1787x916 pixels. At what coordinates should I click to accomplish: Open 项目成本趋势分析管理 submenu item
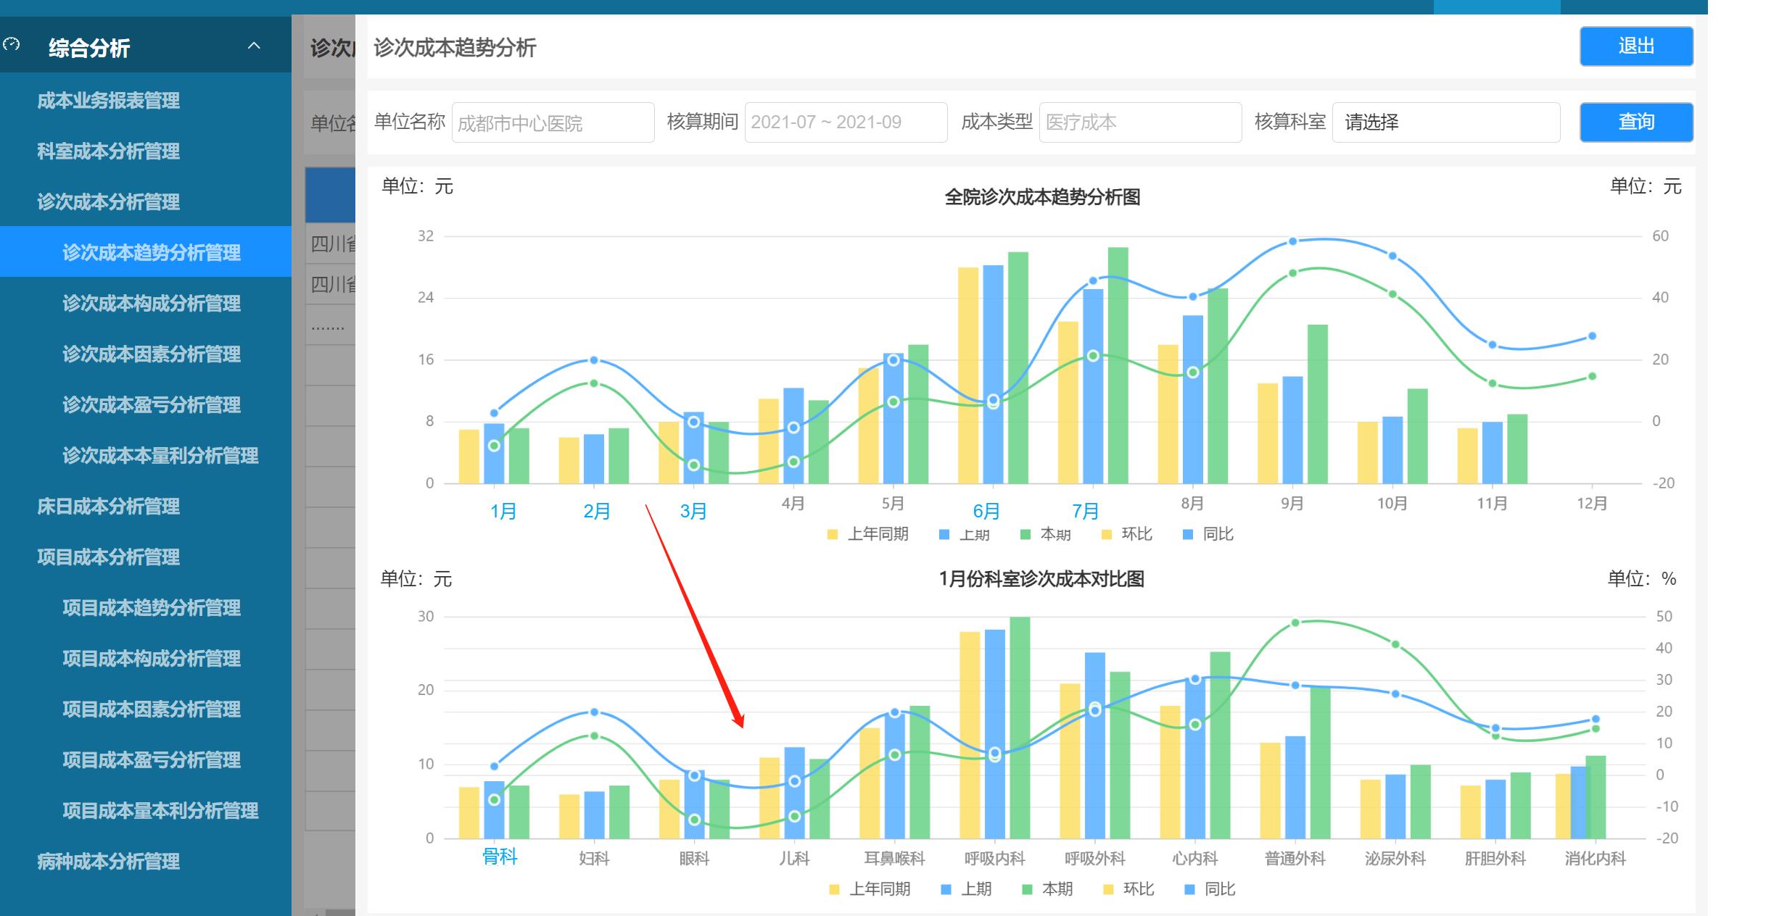[x=152, y=607]
